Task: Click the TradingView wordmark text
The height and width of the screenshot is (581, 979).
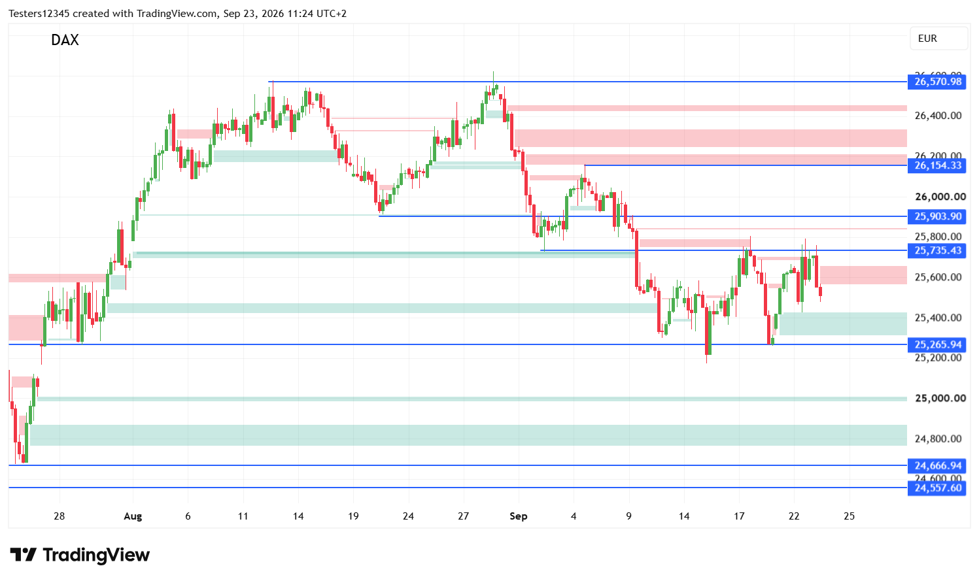Action: click(x=96, y=555)
